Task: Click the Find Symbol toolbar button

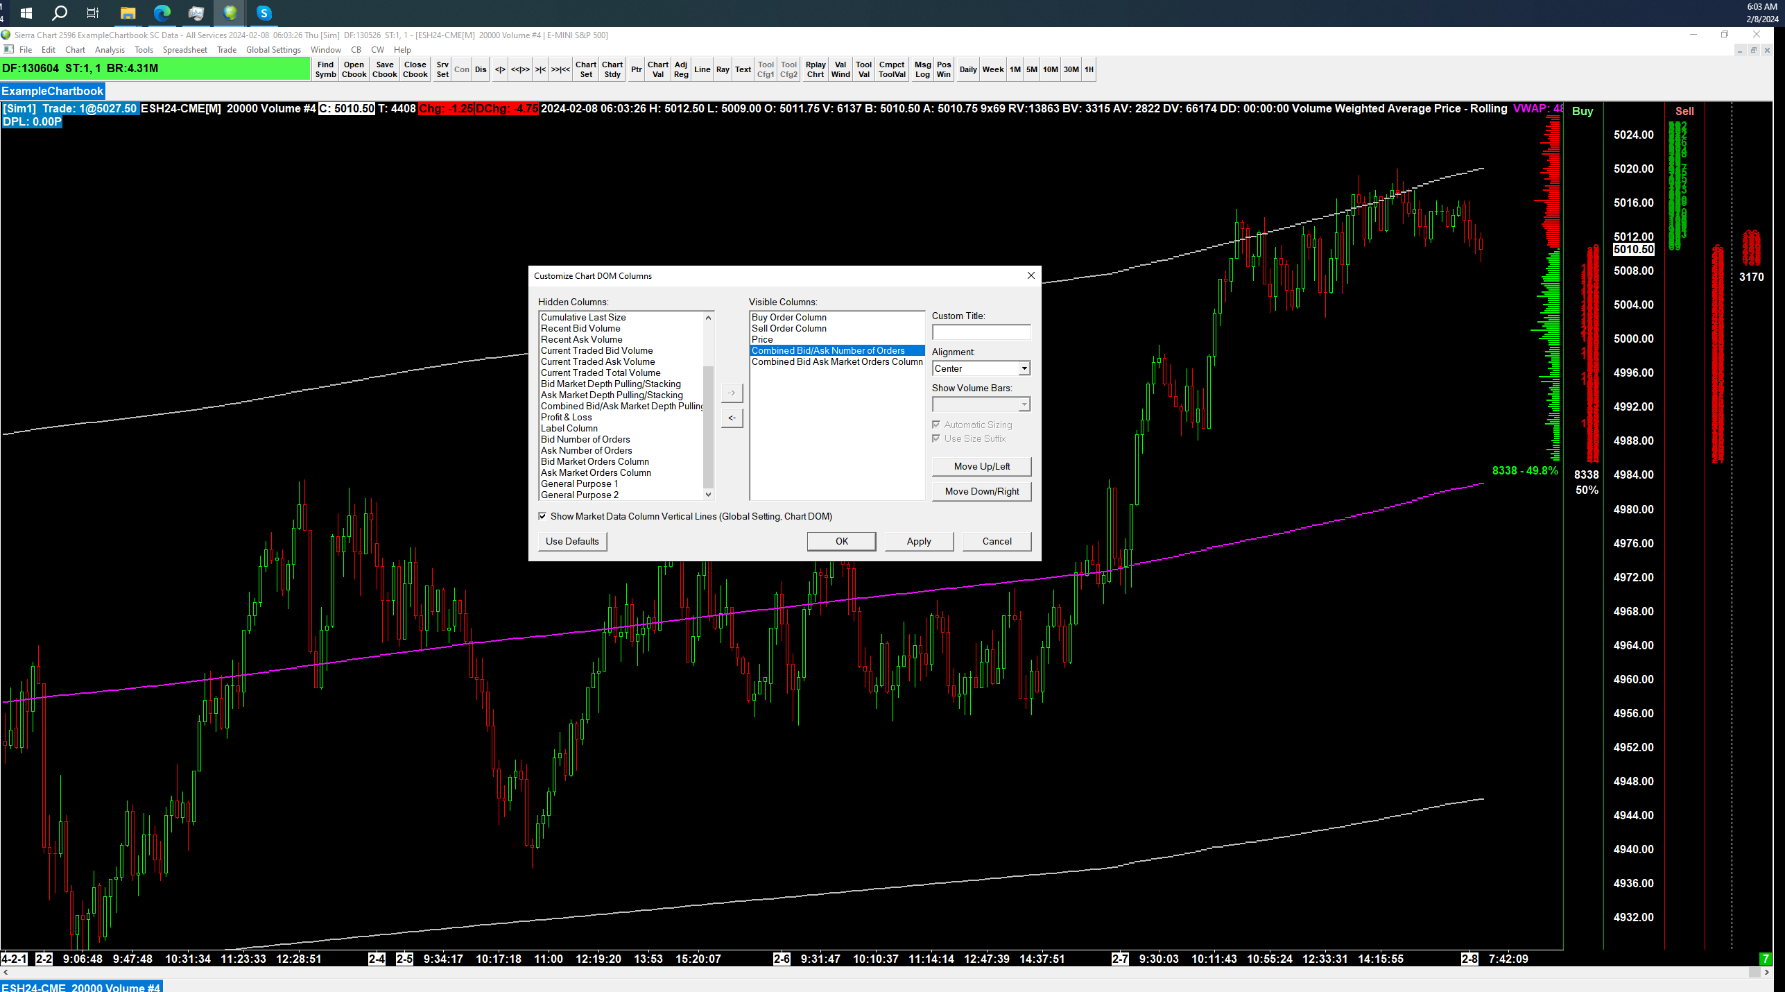Action: (x=325, y=69)
